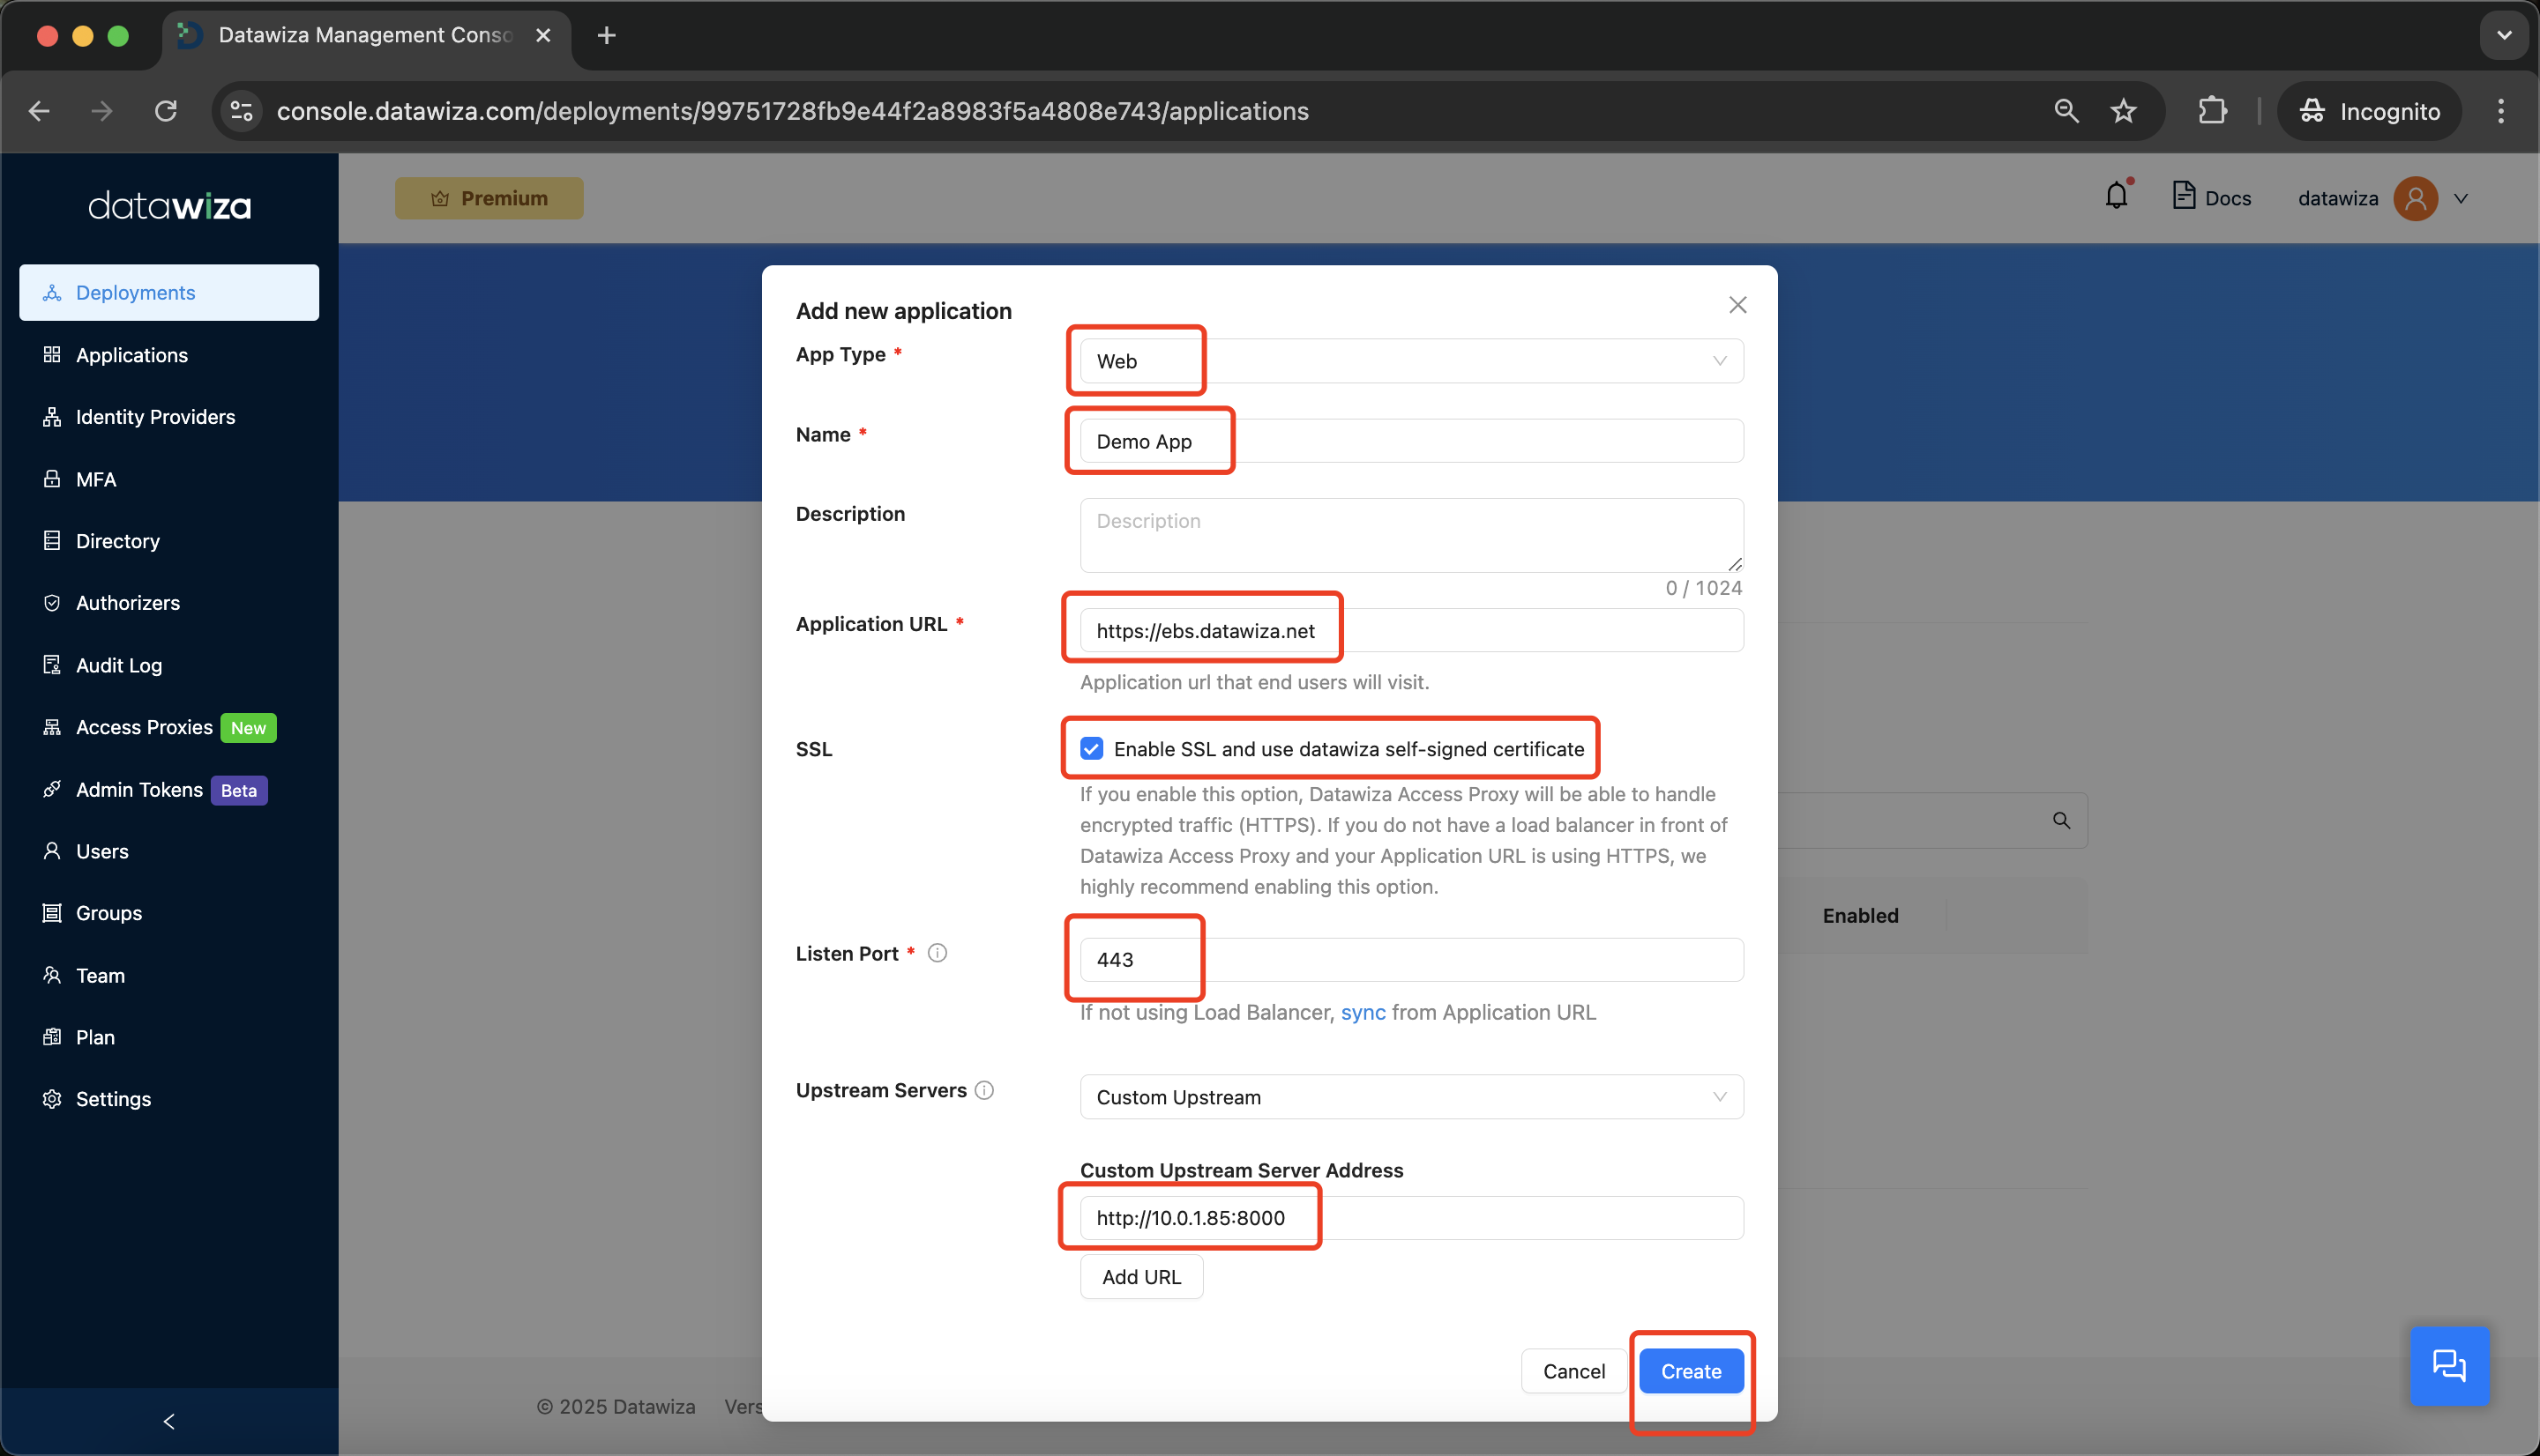Viewport: 2540px width, 1456px height.
Task: Click the browser back arrow
Action: [x=40, y=111]
